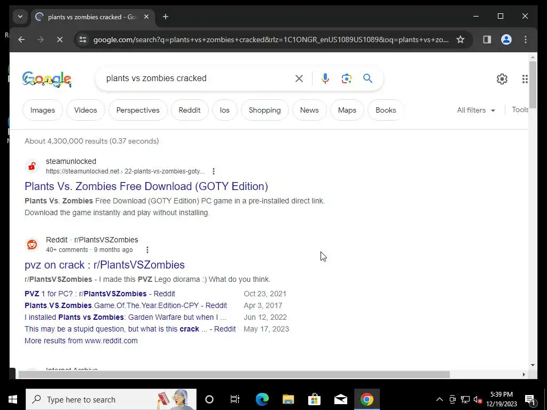Viewport: 547px width, 410px height.
Task: Click scrollbar down arrow
Action: [x=533, y=365]
